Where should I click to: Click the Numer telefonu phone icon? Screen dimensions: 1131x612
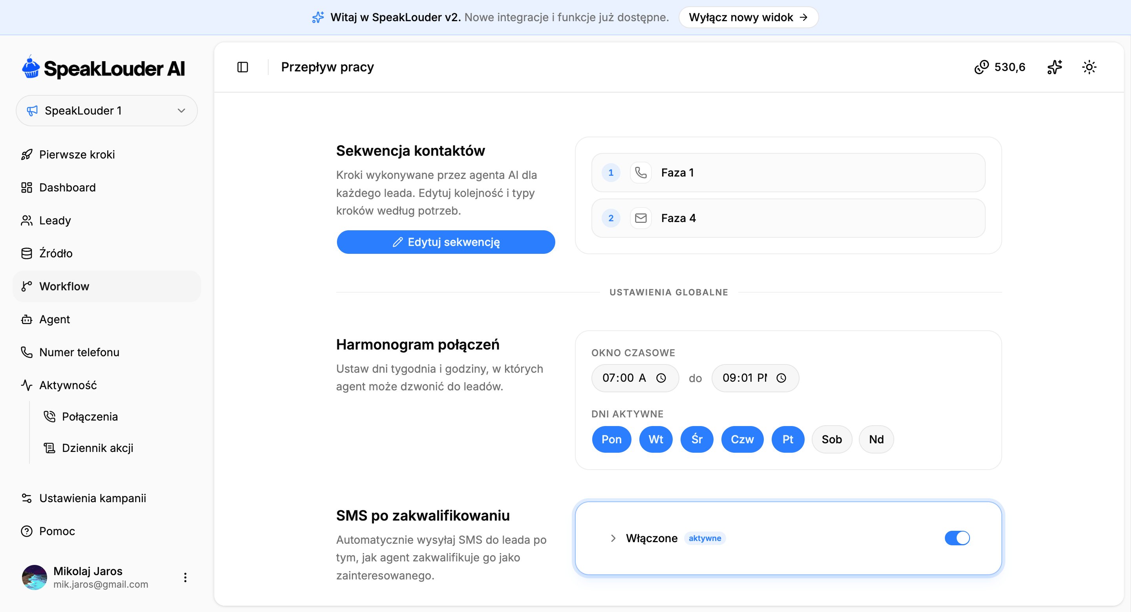pos(27,352)
